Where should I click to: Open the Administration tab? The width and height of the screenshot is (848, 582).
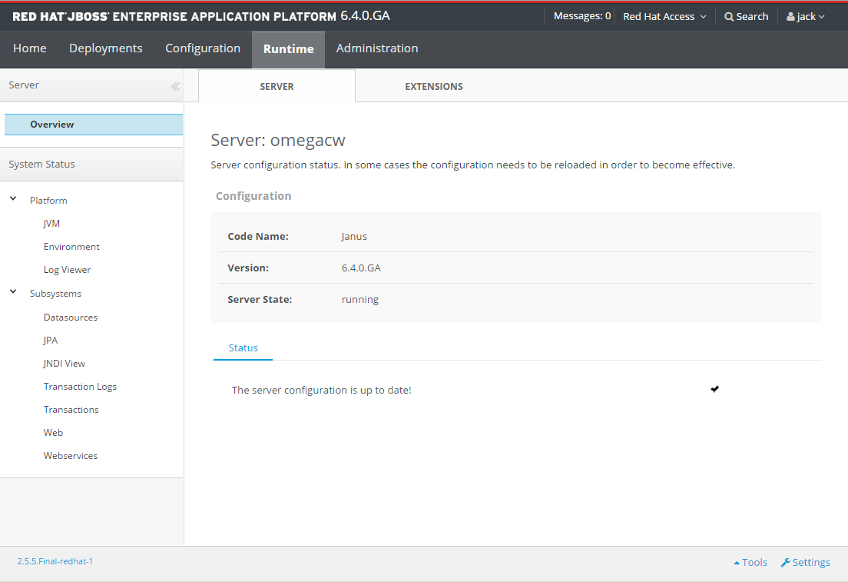tap(377, 48)
